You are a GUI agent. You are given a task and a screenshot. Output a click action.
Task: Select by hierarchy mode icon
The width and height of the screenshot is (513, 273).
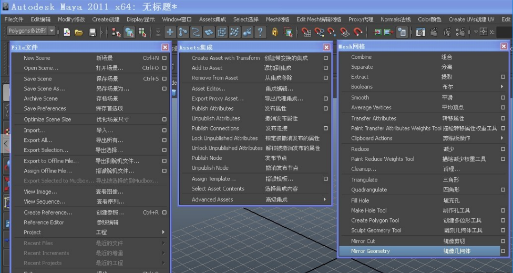pos(116,32)
